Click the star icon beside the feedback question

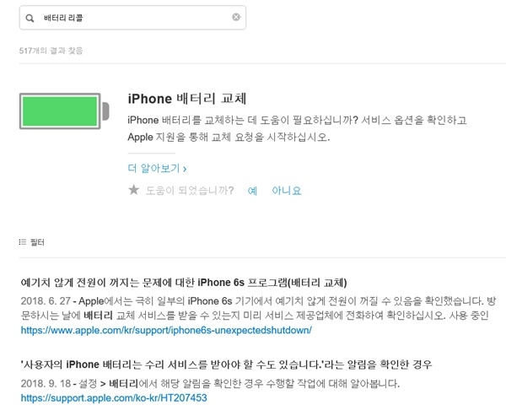point(133,190)
